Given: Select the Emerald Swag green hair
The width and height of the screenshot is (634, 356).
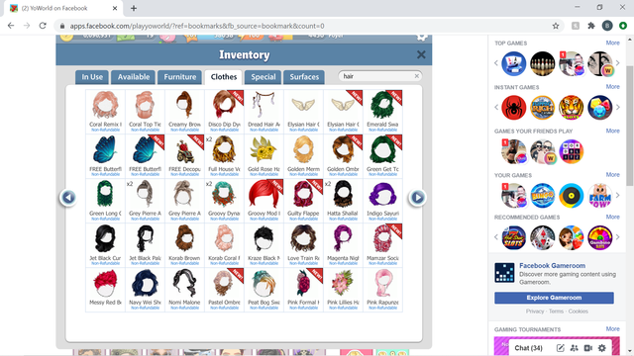Looking at the screenshot, I should pos(382,111).
